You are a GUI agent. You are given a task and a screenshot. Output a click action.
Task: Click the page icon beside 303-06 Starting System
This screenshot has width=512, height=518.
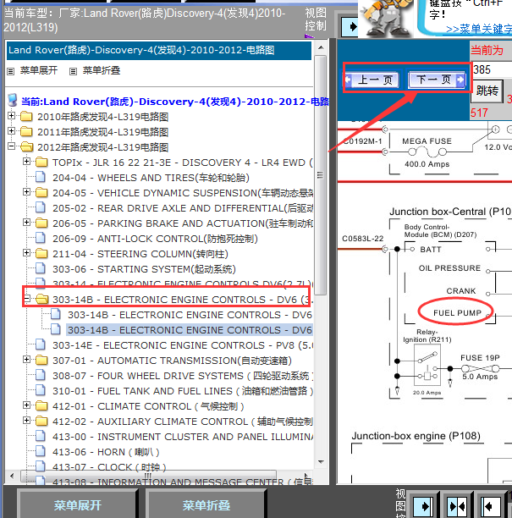coord(41,269)
